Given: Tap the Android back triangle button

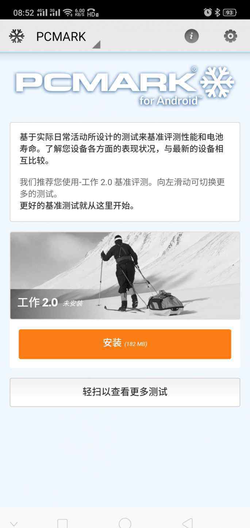Looking at the screenshot, I should [x=187, y=523].
